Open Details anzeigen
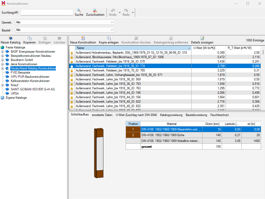The width and height of the screenshot is (265, 199). [202, 40]
